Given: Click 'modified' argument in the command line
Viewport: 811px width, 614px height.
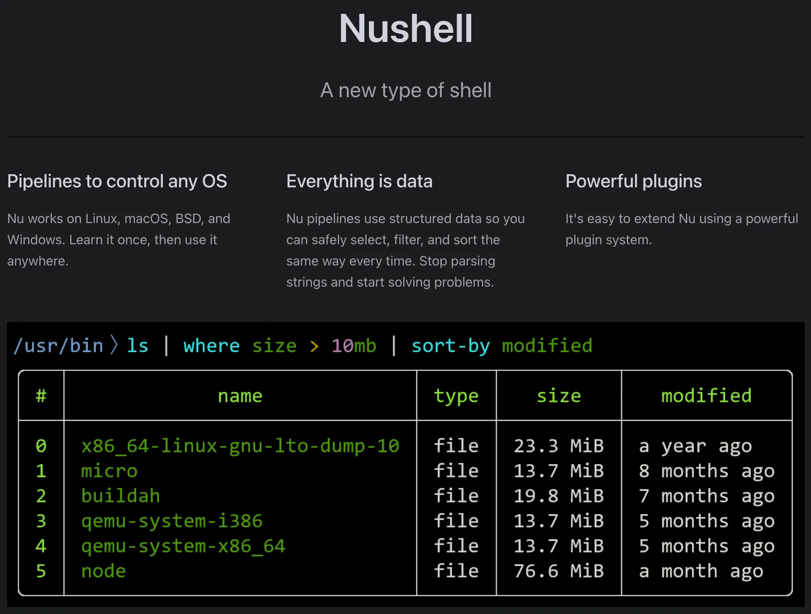Looking at the screenshot, I should click(547, 346).
